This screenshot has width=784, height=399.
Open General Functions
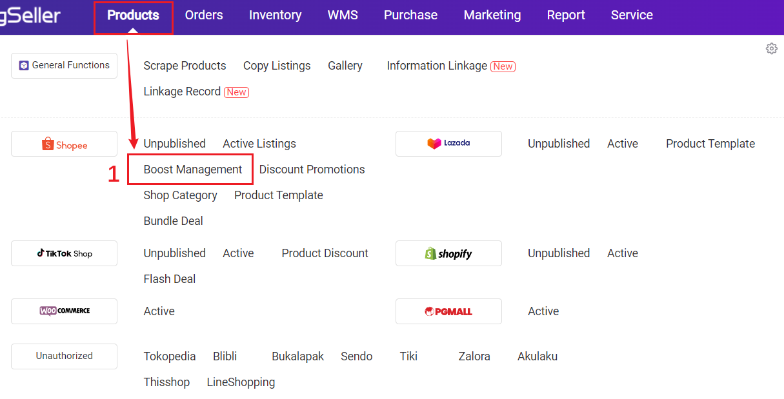point(64,65)
